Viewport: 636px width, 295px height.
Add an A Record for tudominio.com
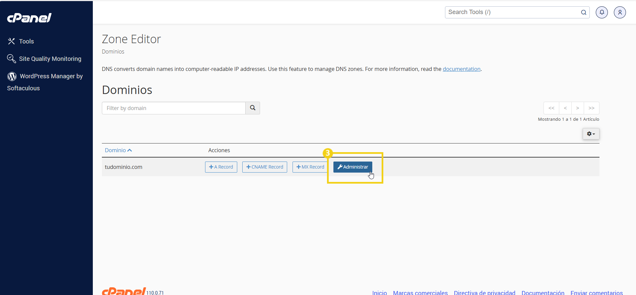point(221,167)
